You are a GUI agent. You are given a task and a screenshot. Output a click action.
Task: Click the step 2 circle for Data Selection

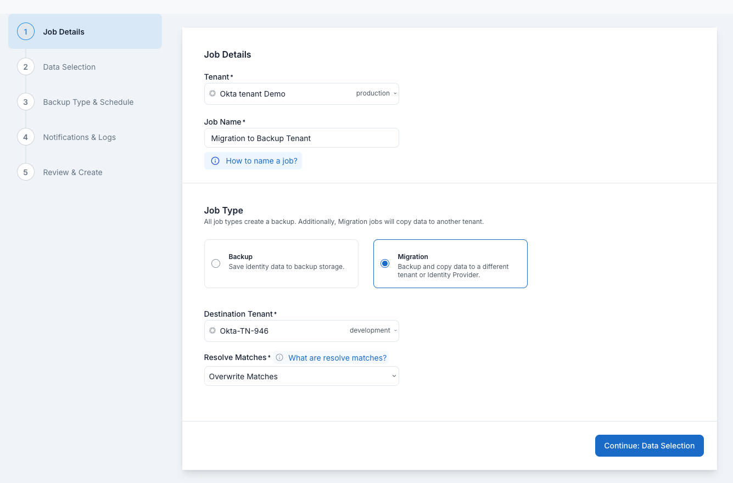point(25,66)
